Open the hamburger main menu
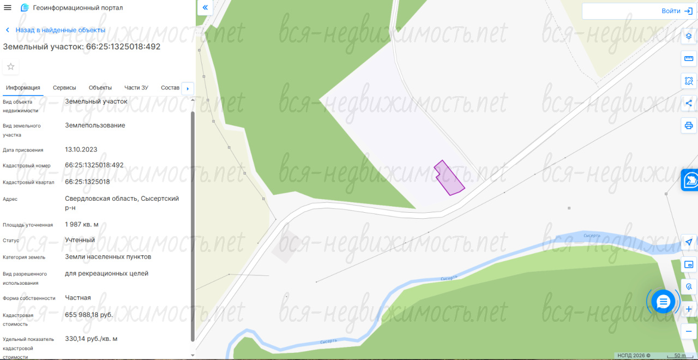This screenshot has width=698, height=360. coord(8,8)
